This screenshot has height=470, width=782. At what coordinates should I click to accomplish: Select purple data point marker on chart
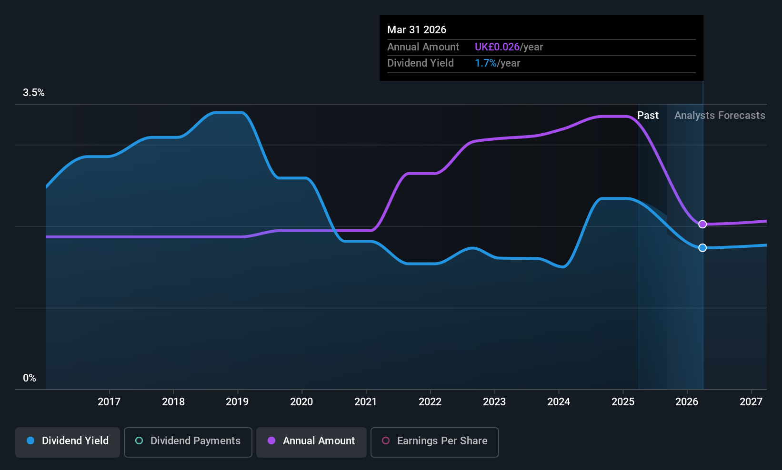[702, 224]
